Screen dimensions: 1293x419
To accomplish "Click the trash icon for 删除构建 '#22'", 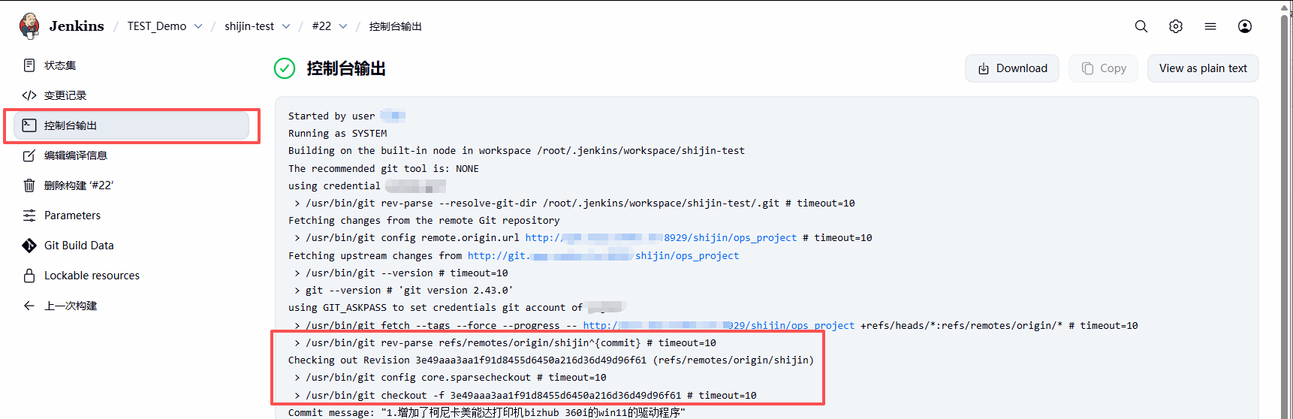I will [29, 185].
